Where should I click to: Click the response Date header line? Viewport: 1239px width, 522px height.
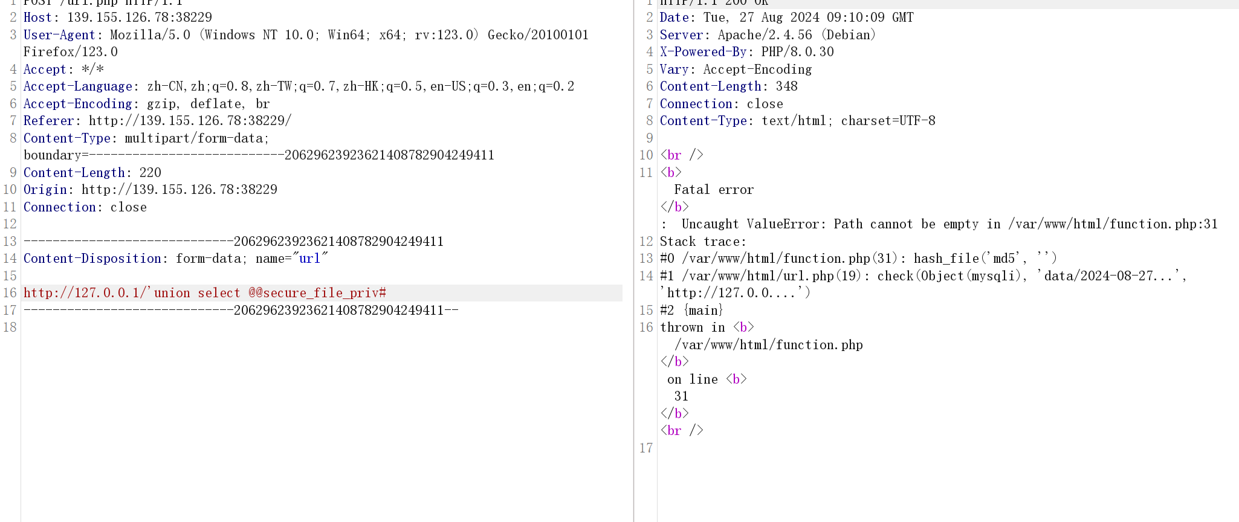click(786, 18)
